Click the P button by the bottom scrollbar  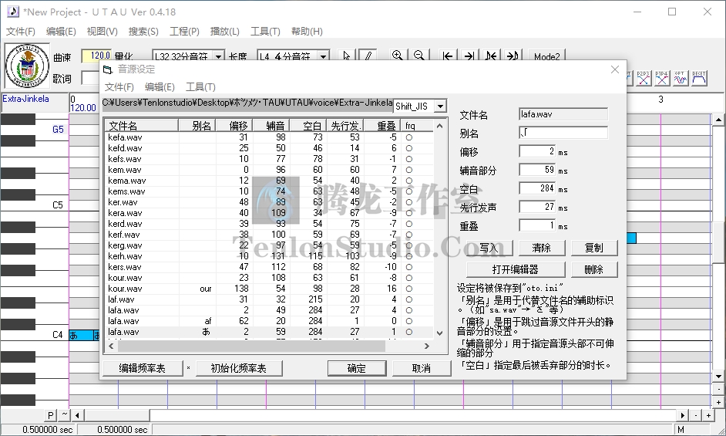point(50,415)
